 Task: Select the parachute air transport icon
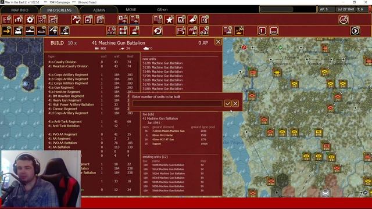pyautogui.click(x=53, y=31)
